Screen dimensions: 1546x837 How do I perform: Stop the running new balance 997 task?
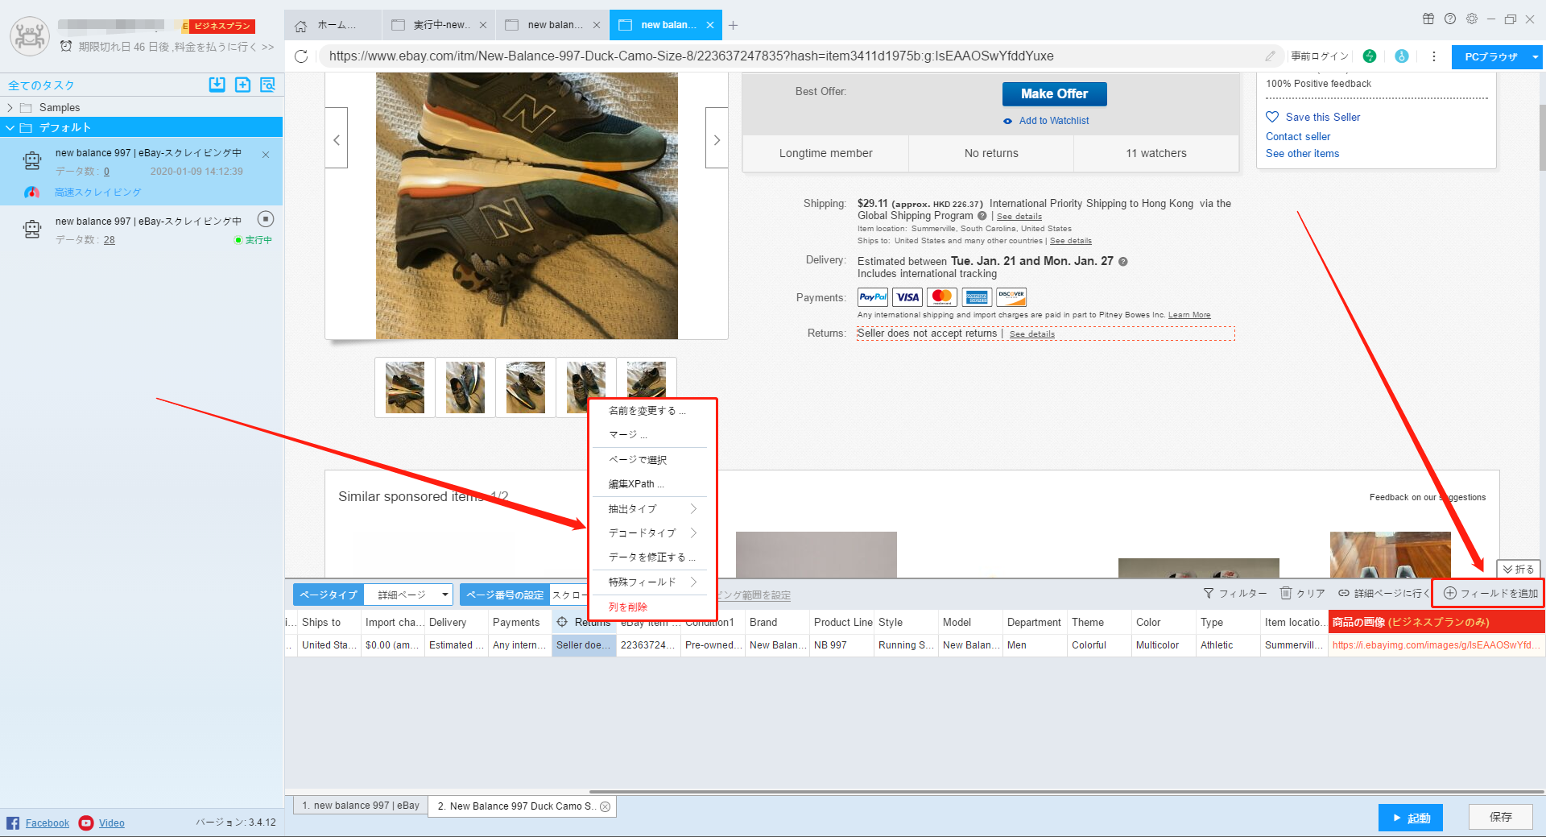(x=266, y=219)
